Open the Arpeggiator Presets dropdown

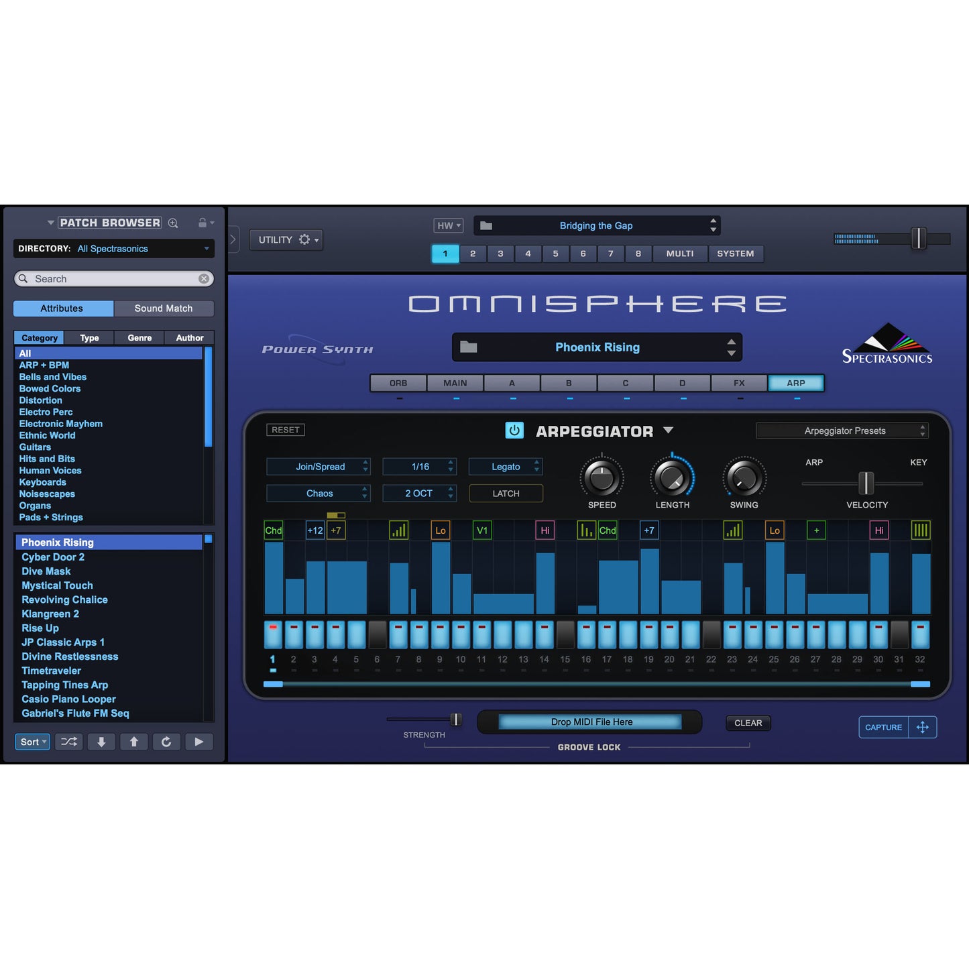pyautogui.click(x=842, y=431)
